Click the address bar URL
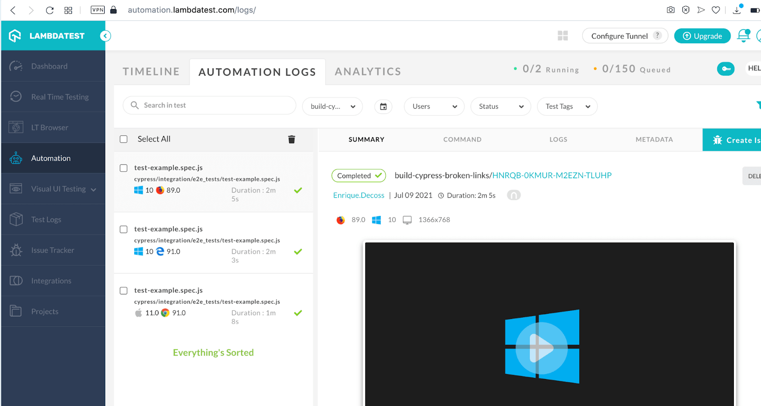761x406 pixels. (192, 10)
